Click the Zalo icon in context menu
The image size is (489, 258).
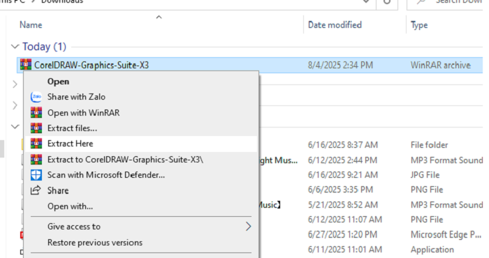point(36,97)
